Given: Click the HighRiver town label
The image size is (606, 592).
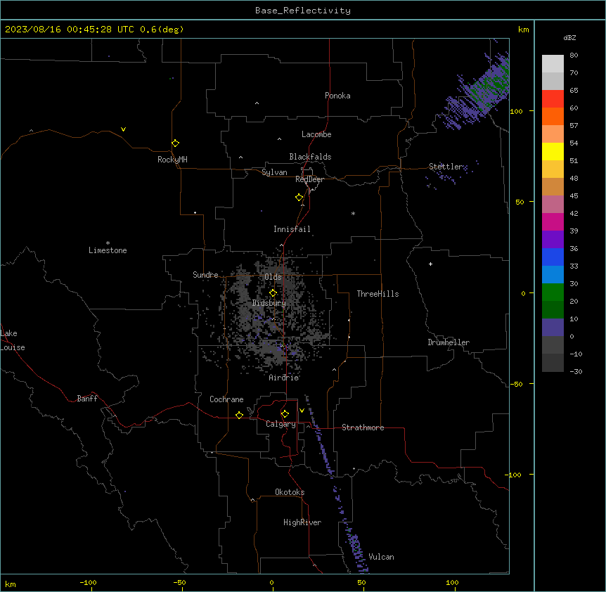Looking at the screenshot, I should click(302, 522).
